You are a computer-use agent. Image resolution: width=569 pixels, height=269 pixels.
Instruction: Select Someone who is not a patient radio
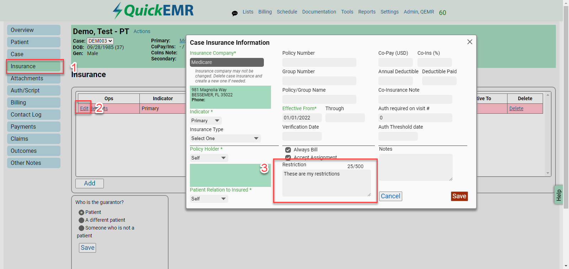pyautogui.click(x=81, y=228)
